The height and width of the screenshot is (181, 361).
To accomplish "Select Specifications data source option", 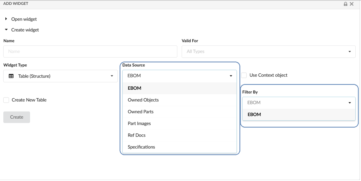I will [x=141, y=147].
